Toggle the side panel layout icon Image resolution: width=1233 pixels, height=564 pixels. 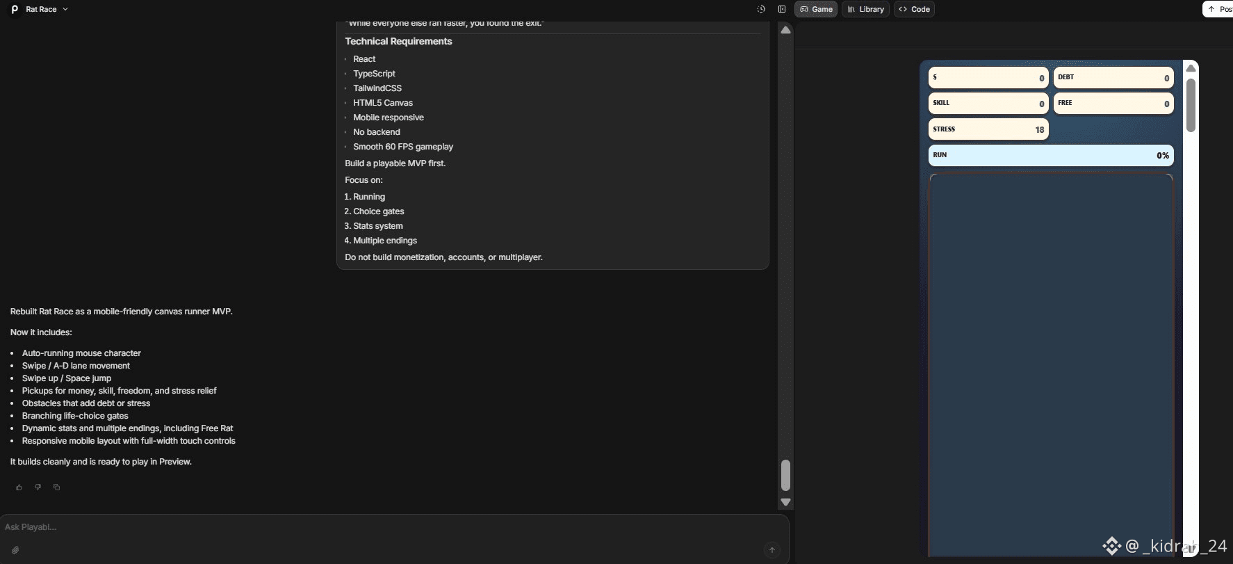[x=782, y=9]
